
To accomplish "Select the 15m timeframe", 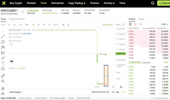I will 20,25.
